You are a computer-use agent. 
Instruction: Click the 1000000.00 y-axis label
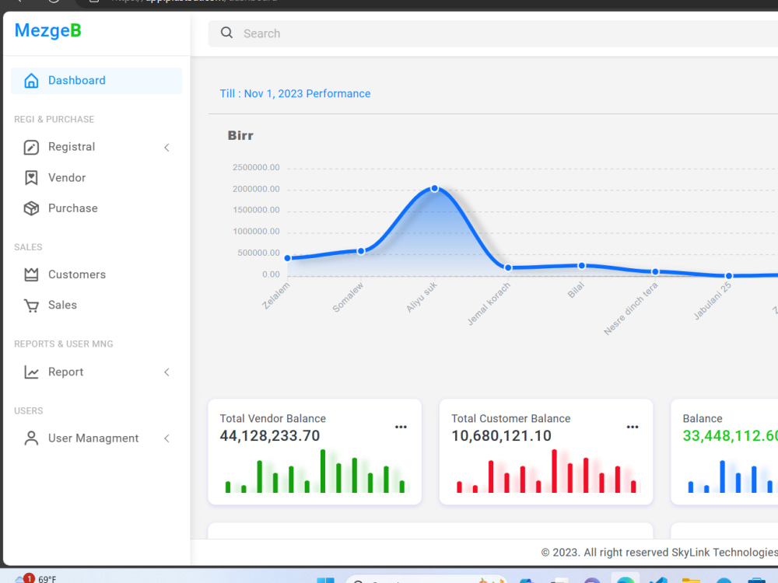256,232
